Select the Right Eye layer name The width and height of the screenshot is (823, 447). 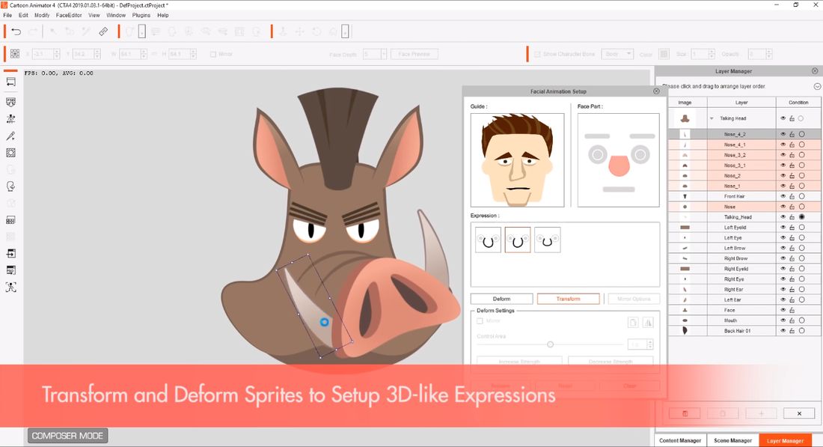click(734, 279)
